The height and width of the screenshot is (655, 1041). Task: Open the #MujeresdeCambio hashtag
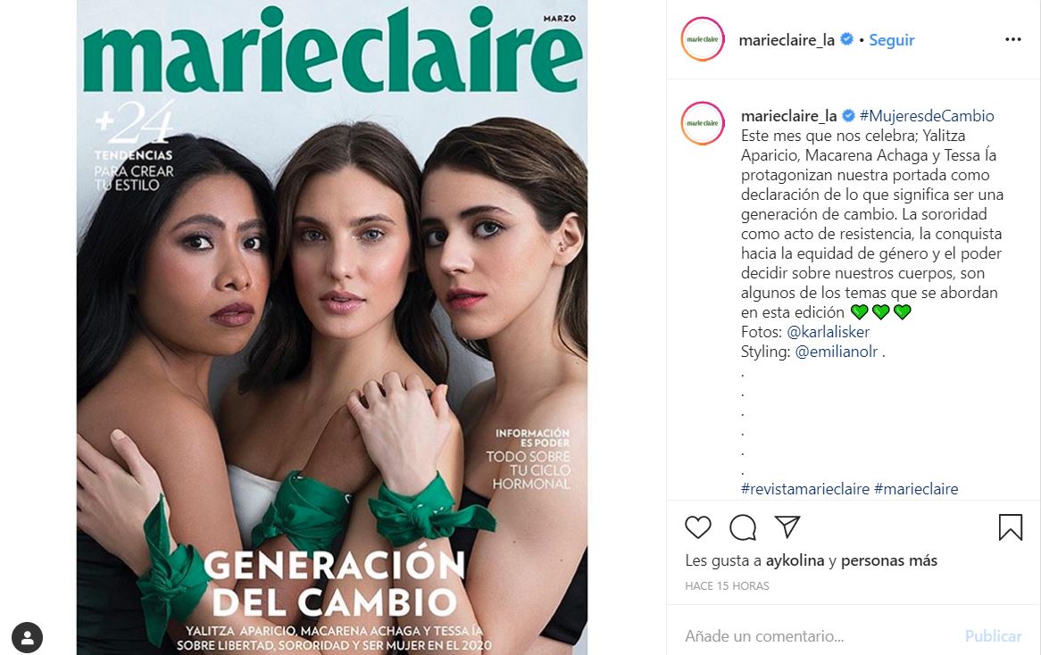click(926, 116)
